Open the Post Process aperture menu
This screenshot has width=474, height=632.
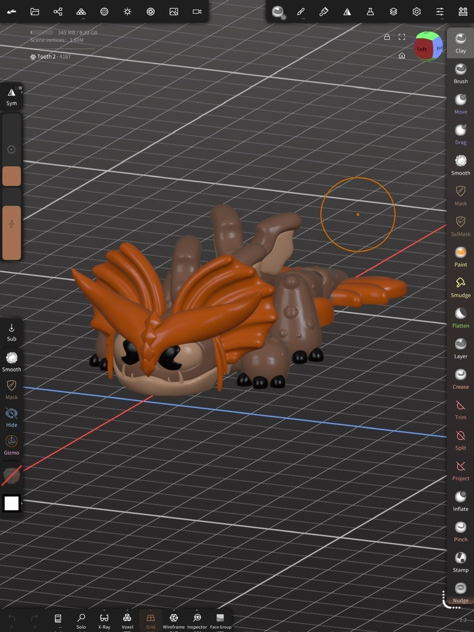pos(151,11)
